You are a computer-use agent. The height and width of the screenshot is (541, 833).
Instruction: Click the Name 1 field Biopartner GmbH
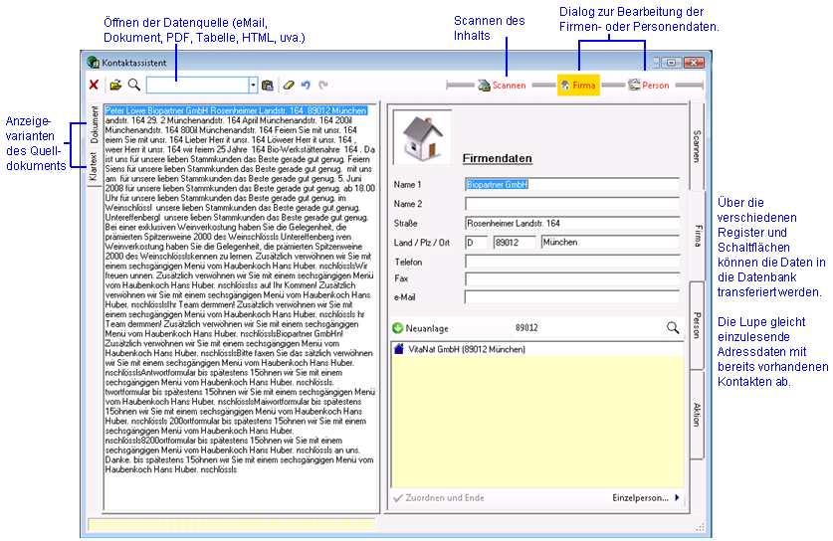[x=572, y=184]
